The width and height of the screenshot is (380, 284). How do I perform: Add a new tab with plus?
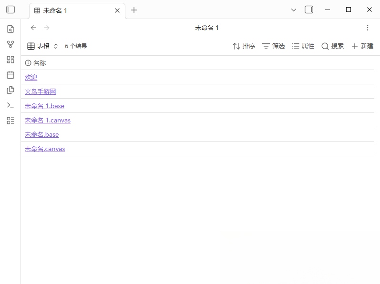click(x=134, y=10)
